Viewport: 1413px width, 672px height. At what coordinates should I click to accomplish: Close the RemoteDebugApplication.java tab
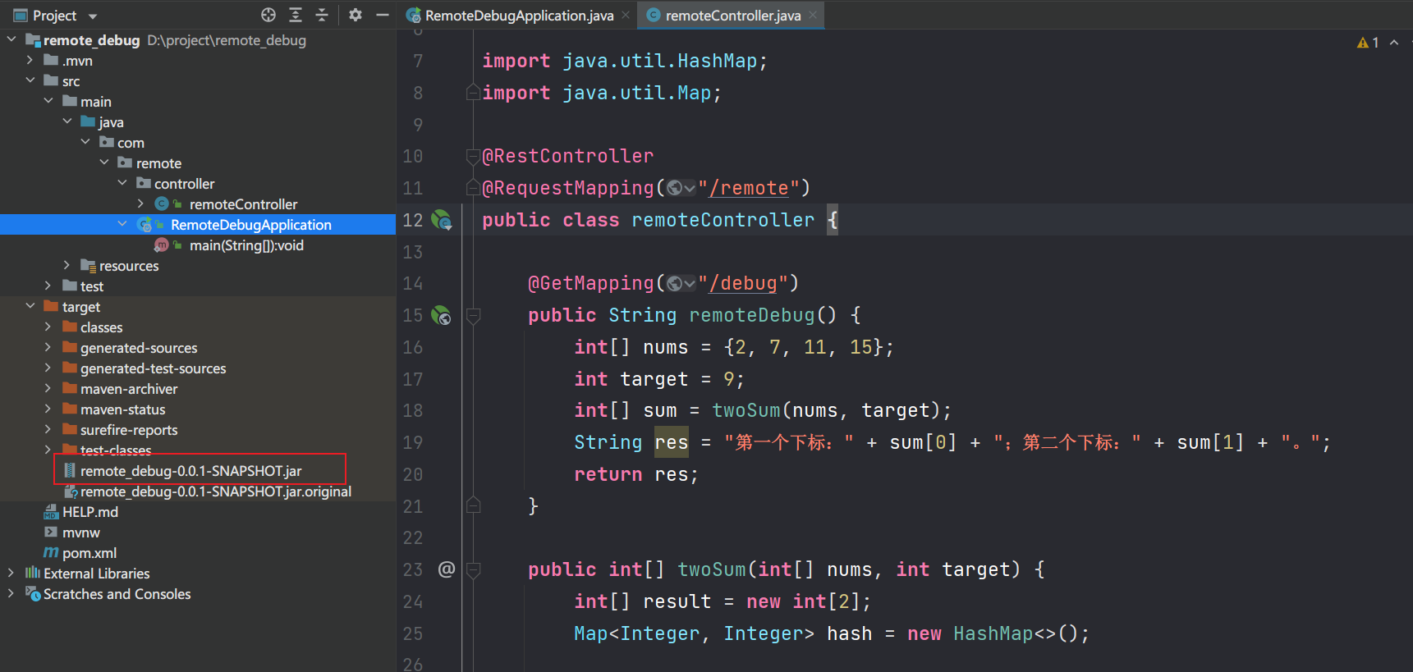(626, 15)
